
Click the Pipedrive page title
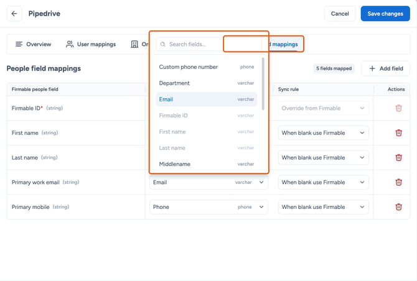44,14
